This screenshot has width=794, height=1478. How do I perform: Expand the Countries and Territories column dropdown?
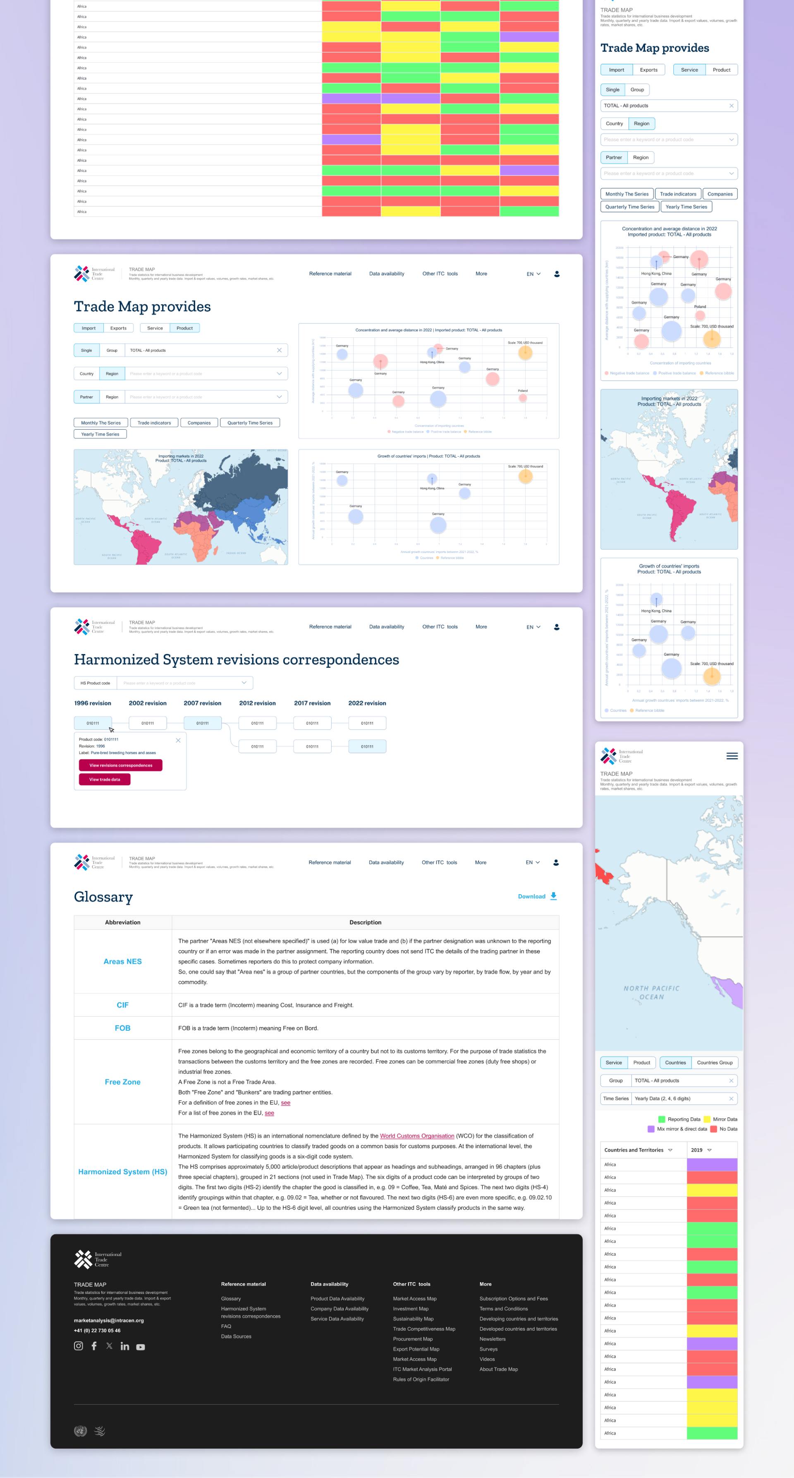(670, 1150)
